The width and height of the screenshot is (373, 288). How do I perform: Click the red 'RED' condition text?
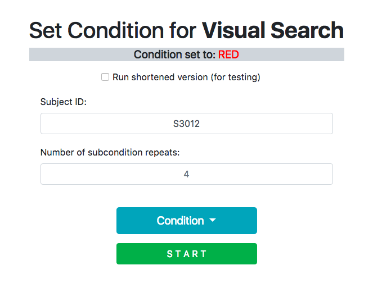tap(228, 54)
